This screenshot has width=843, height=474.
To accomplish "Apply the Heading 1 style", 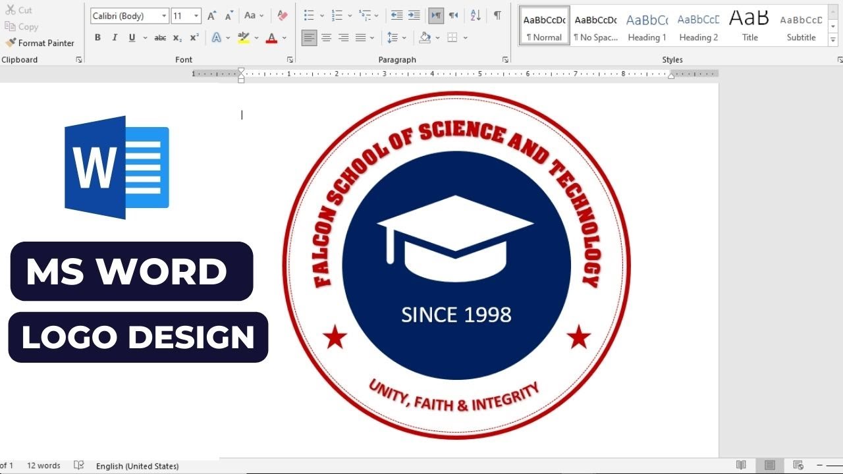I will (x=647, y=26).
